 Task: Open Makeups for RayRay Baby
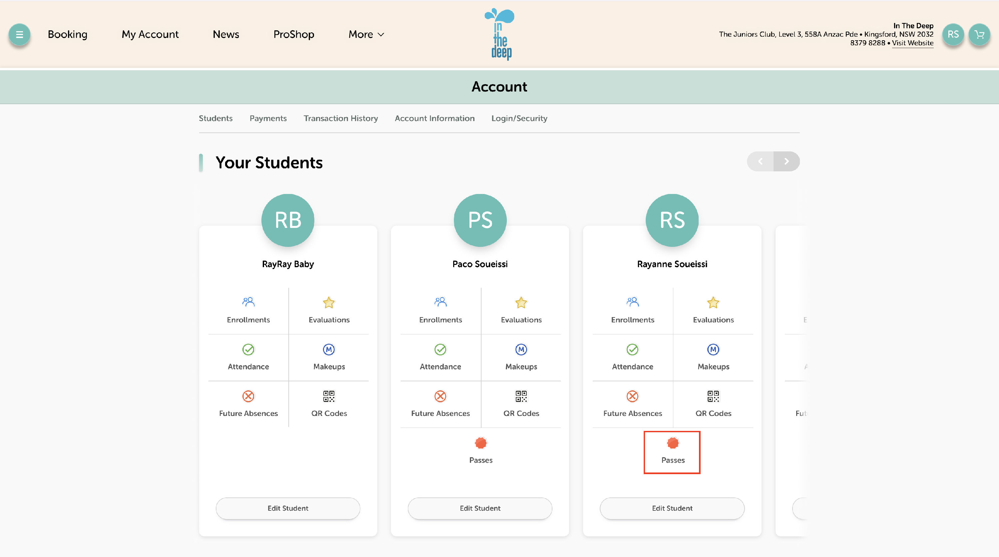(329, 357)
